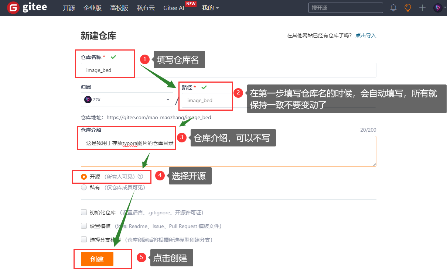
Task: Click the zzx avatar inside the 归属 field
Action: coord(88,99)
